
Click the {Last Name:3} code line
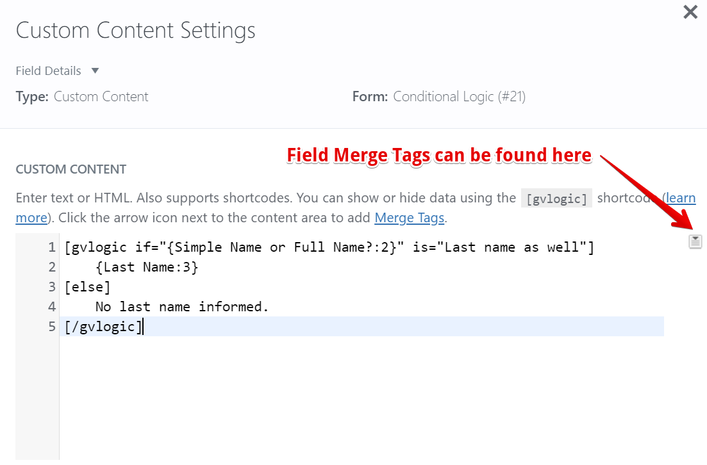click(147, 267)
